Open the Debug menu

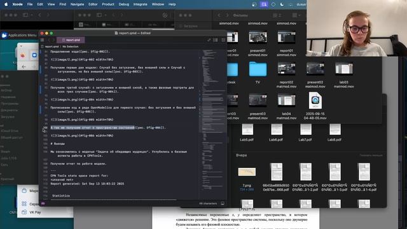tap(124, 4)
